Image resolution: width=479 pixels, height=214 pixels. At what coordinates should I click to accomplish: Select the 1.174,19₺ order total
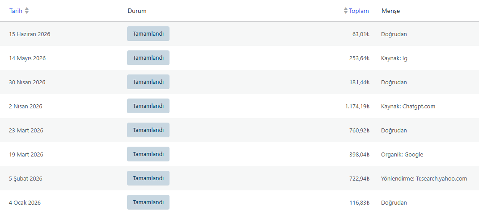tap(357, 107)
